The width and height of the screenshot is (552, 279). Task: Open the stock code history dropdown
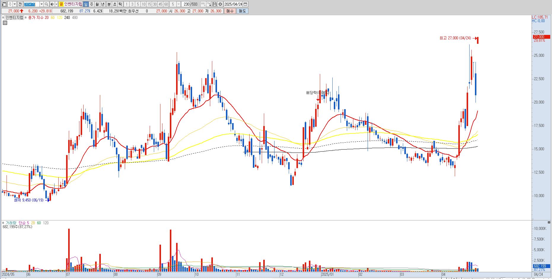(x=42, y=4)
